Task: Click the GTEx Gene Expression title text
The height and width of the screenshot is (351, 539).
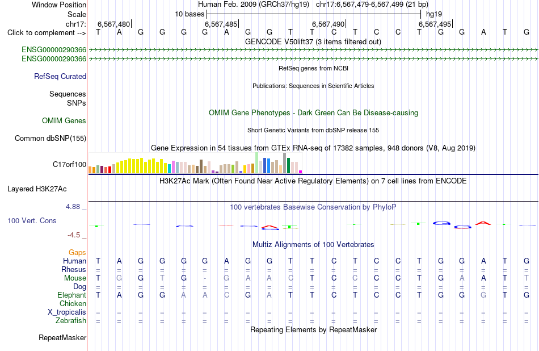Action: (313, 148)
